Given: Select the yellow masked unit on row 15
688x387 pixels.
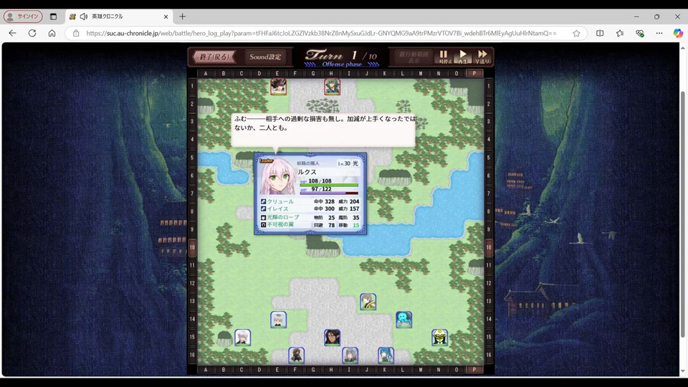Looking at the screenshot, I should tap(439, 338).
